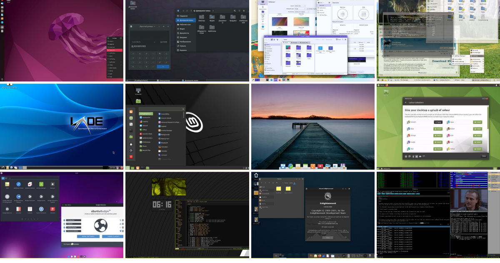Install the Pink colour theme in MATE Welcome
Viewport: 500px width, 263px height.
click(477, 135)
